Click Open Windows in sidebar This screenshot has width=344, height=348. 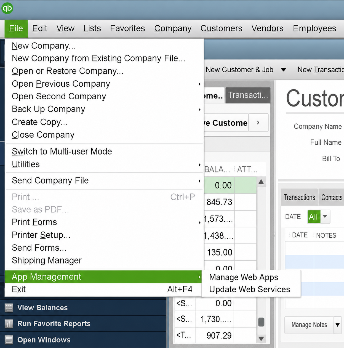(44, 340)
